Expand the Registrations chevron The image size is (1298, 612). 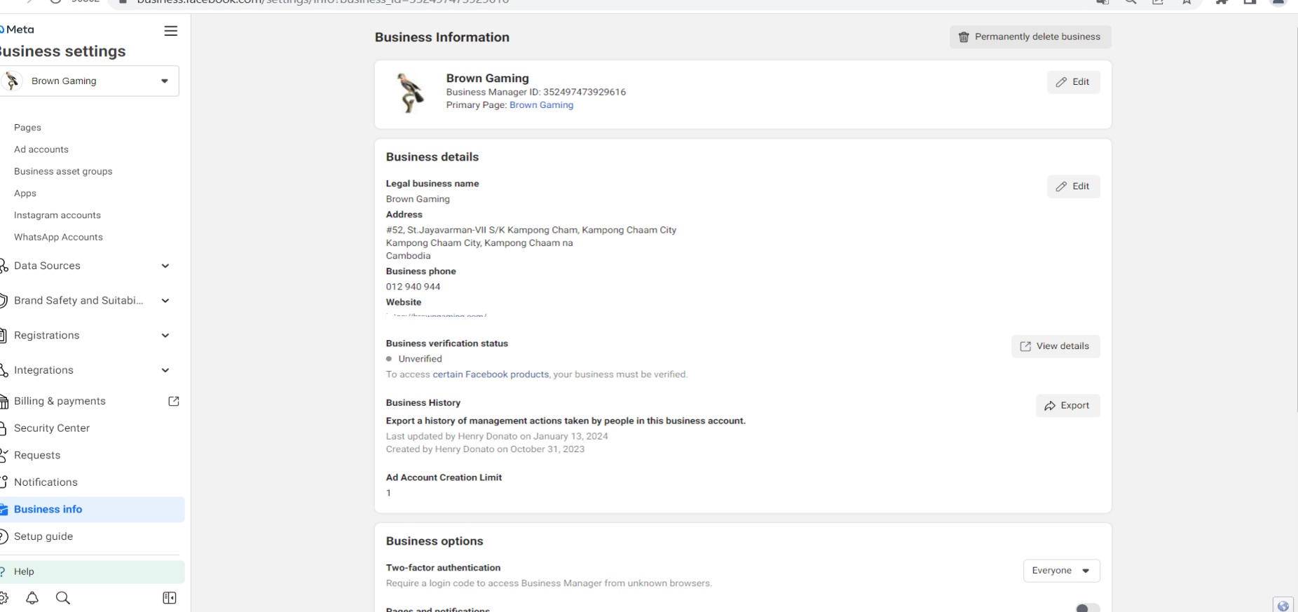tap(165, 335)
